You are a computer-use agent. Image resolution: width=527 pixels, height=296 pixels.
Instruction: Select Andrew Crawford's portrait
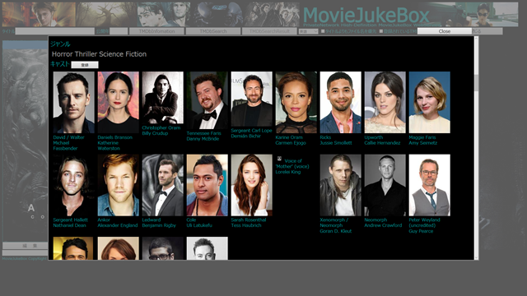tap(385, 185)
